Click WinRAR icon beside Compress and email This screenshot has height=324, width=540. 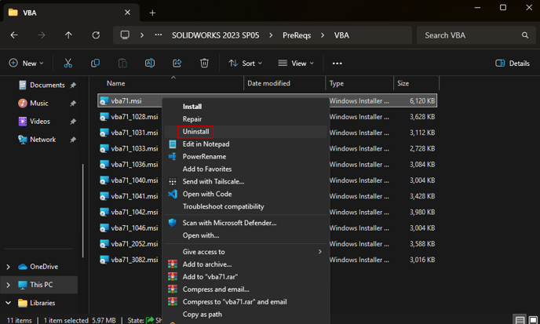[x=173, y=289]
